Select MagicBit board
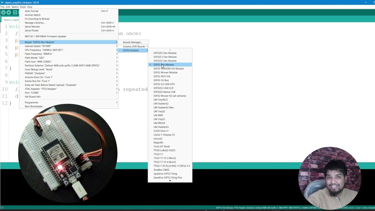 [x=170, y=142]
